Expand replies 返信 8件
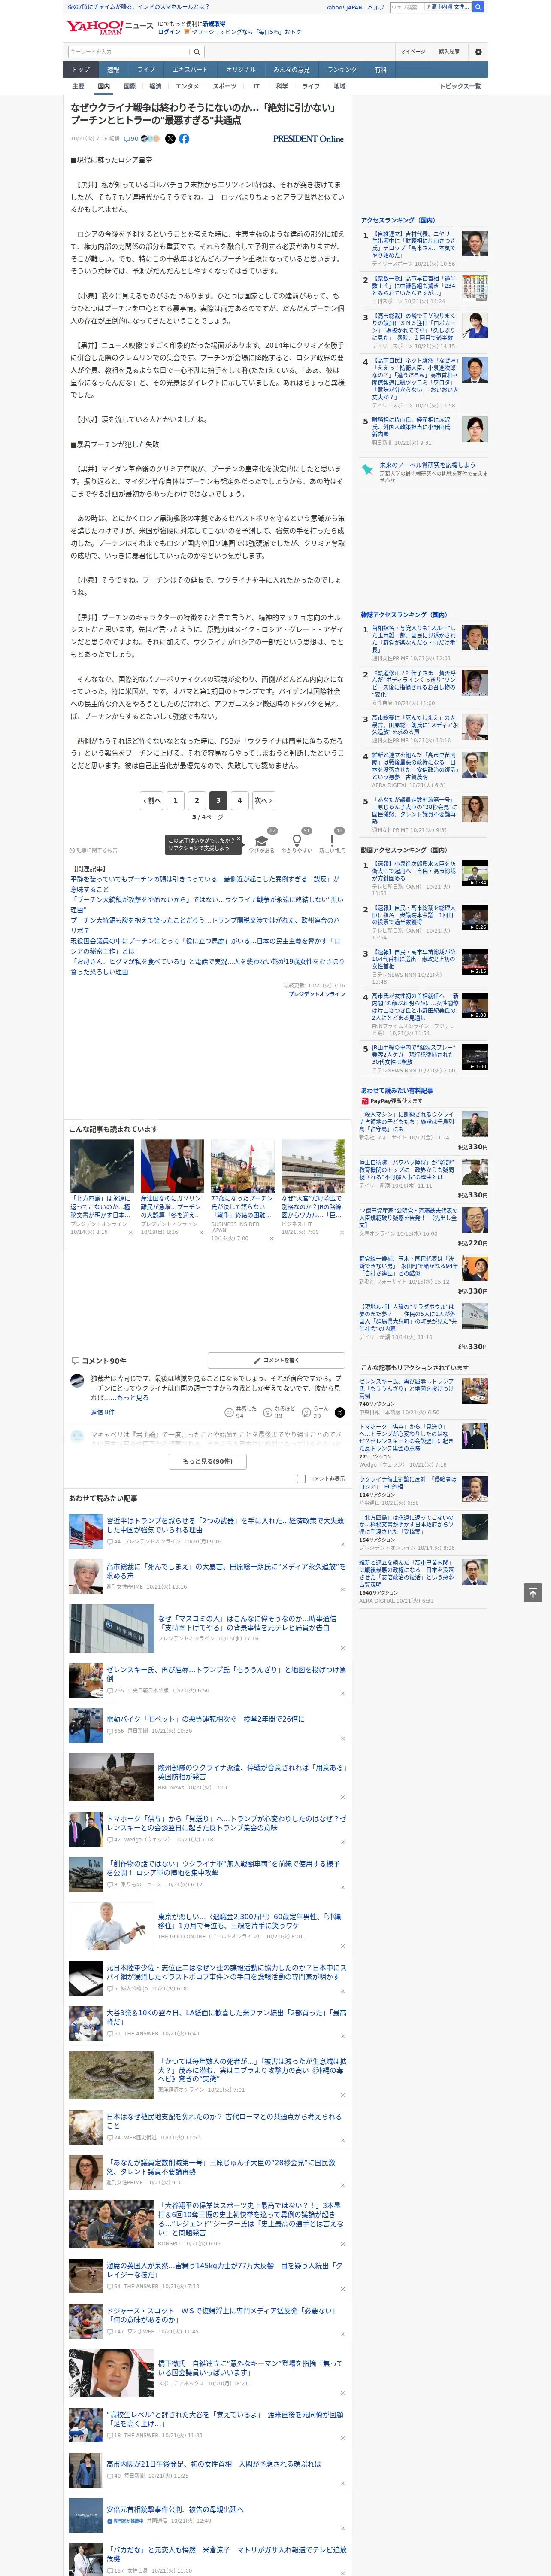Image resolution: width=551 pixels, height=2576 pixels. (102, 1412)
